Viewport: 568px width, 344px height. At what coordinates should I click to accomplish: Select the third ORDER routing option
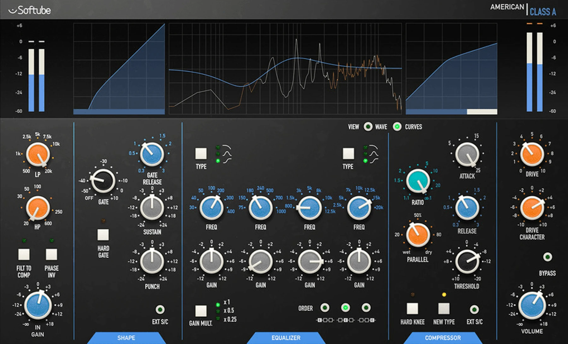(x=366, y=307)
